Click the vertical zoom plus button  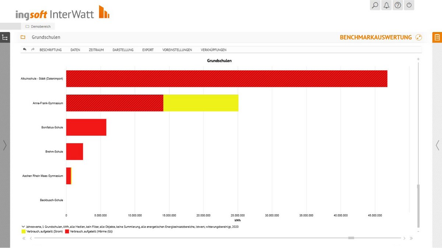tap(418, 59)
